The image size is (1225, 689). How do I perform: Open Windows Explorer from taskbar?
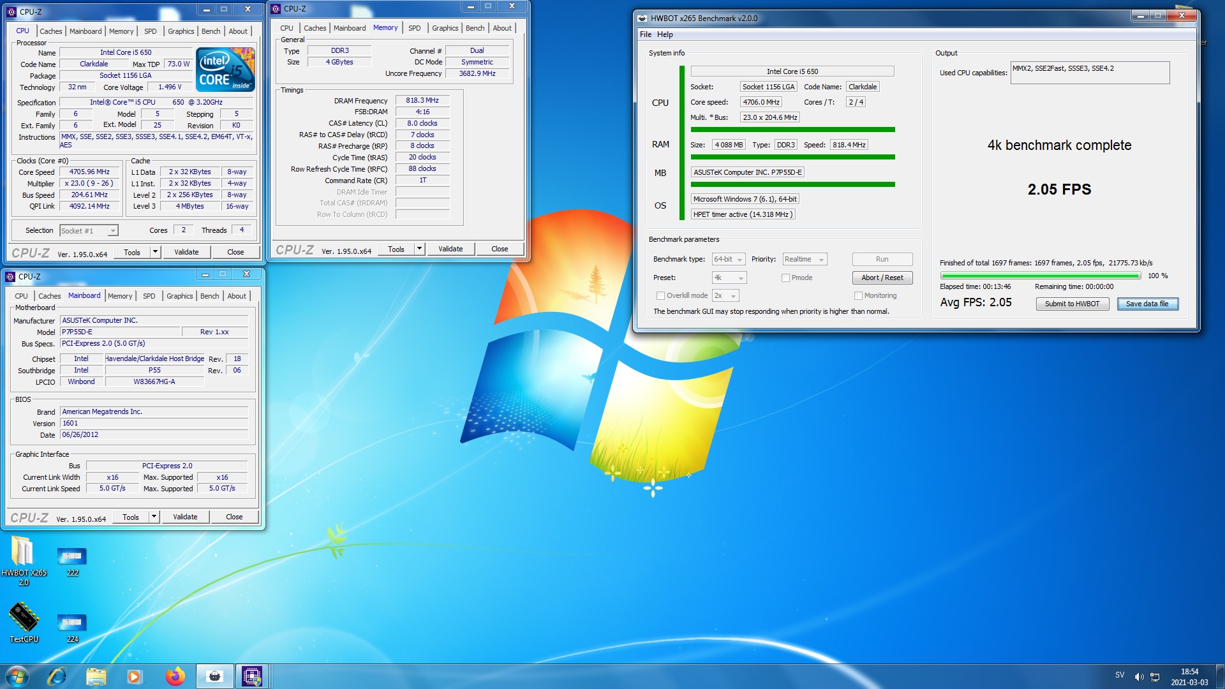point(96,676)
